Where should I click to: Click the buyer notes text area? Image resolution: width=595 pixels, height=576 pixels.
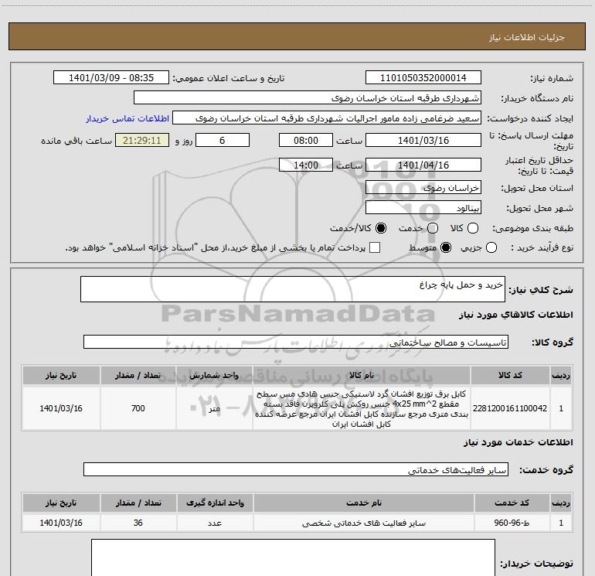293,557
